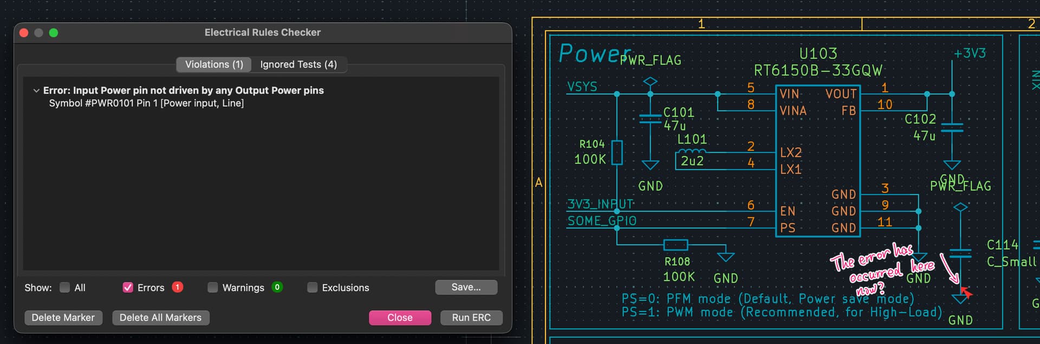Click the Run ERC button
Viewport: 1040px width, 344px height.
[471, 317]
